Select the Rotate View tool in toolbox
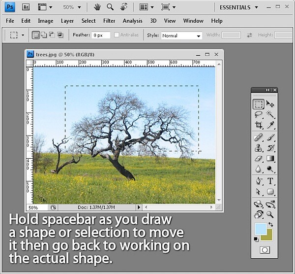The image size is (295, 274). 258,214
